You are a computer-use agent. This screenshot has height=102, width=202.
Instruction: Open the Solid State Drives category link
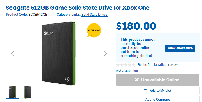pyautogui.click(x=94, y=15)
